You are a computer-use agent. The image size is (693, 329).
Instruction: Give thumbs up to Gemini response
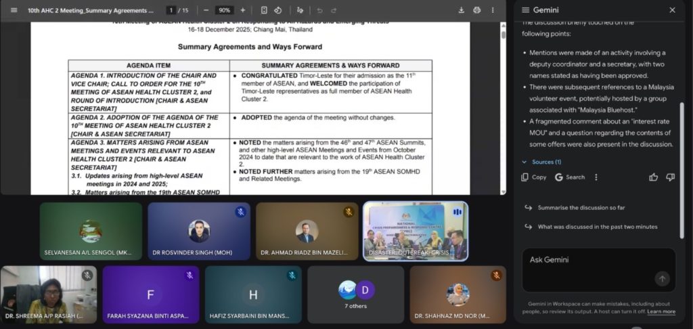654,177
